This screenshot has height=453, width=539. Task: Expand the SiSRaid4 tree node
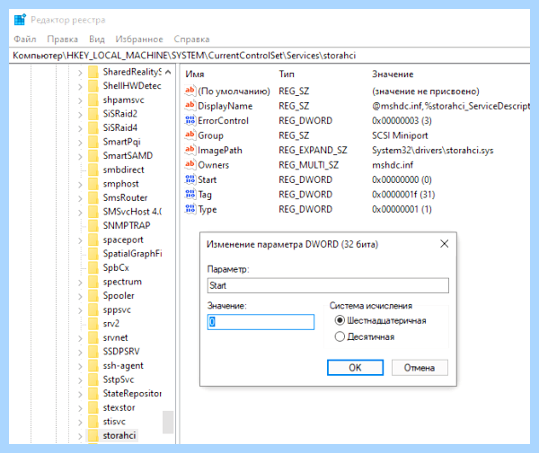80,128
